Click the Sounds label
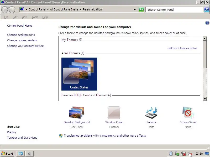 pos(151,122)
